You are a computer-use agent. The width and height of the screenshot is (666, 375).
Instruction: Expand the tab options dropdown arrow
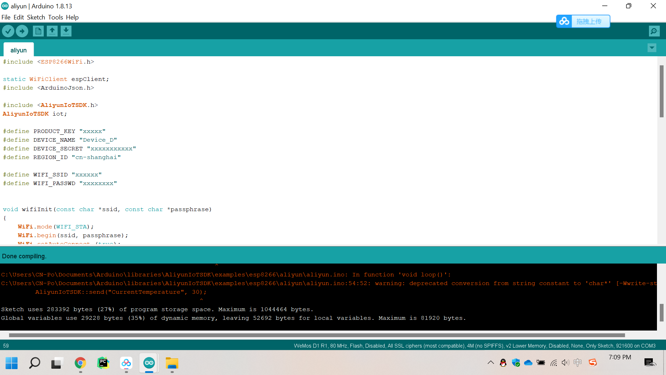pyautogui.click(x=652, y=48)
